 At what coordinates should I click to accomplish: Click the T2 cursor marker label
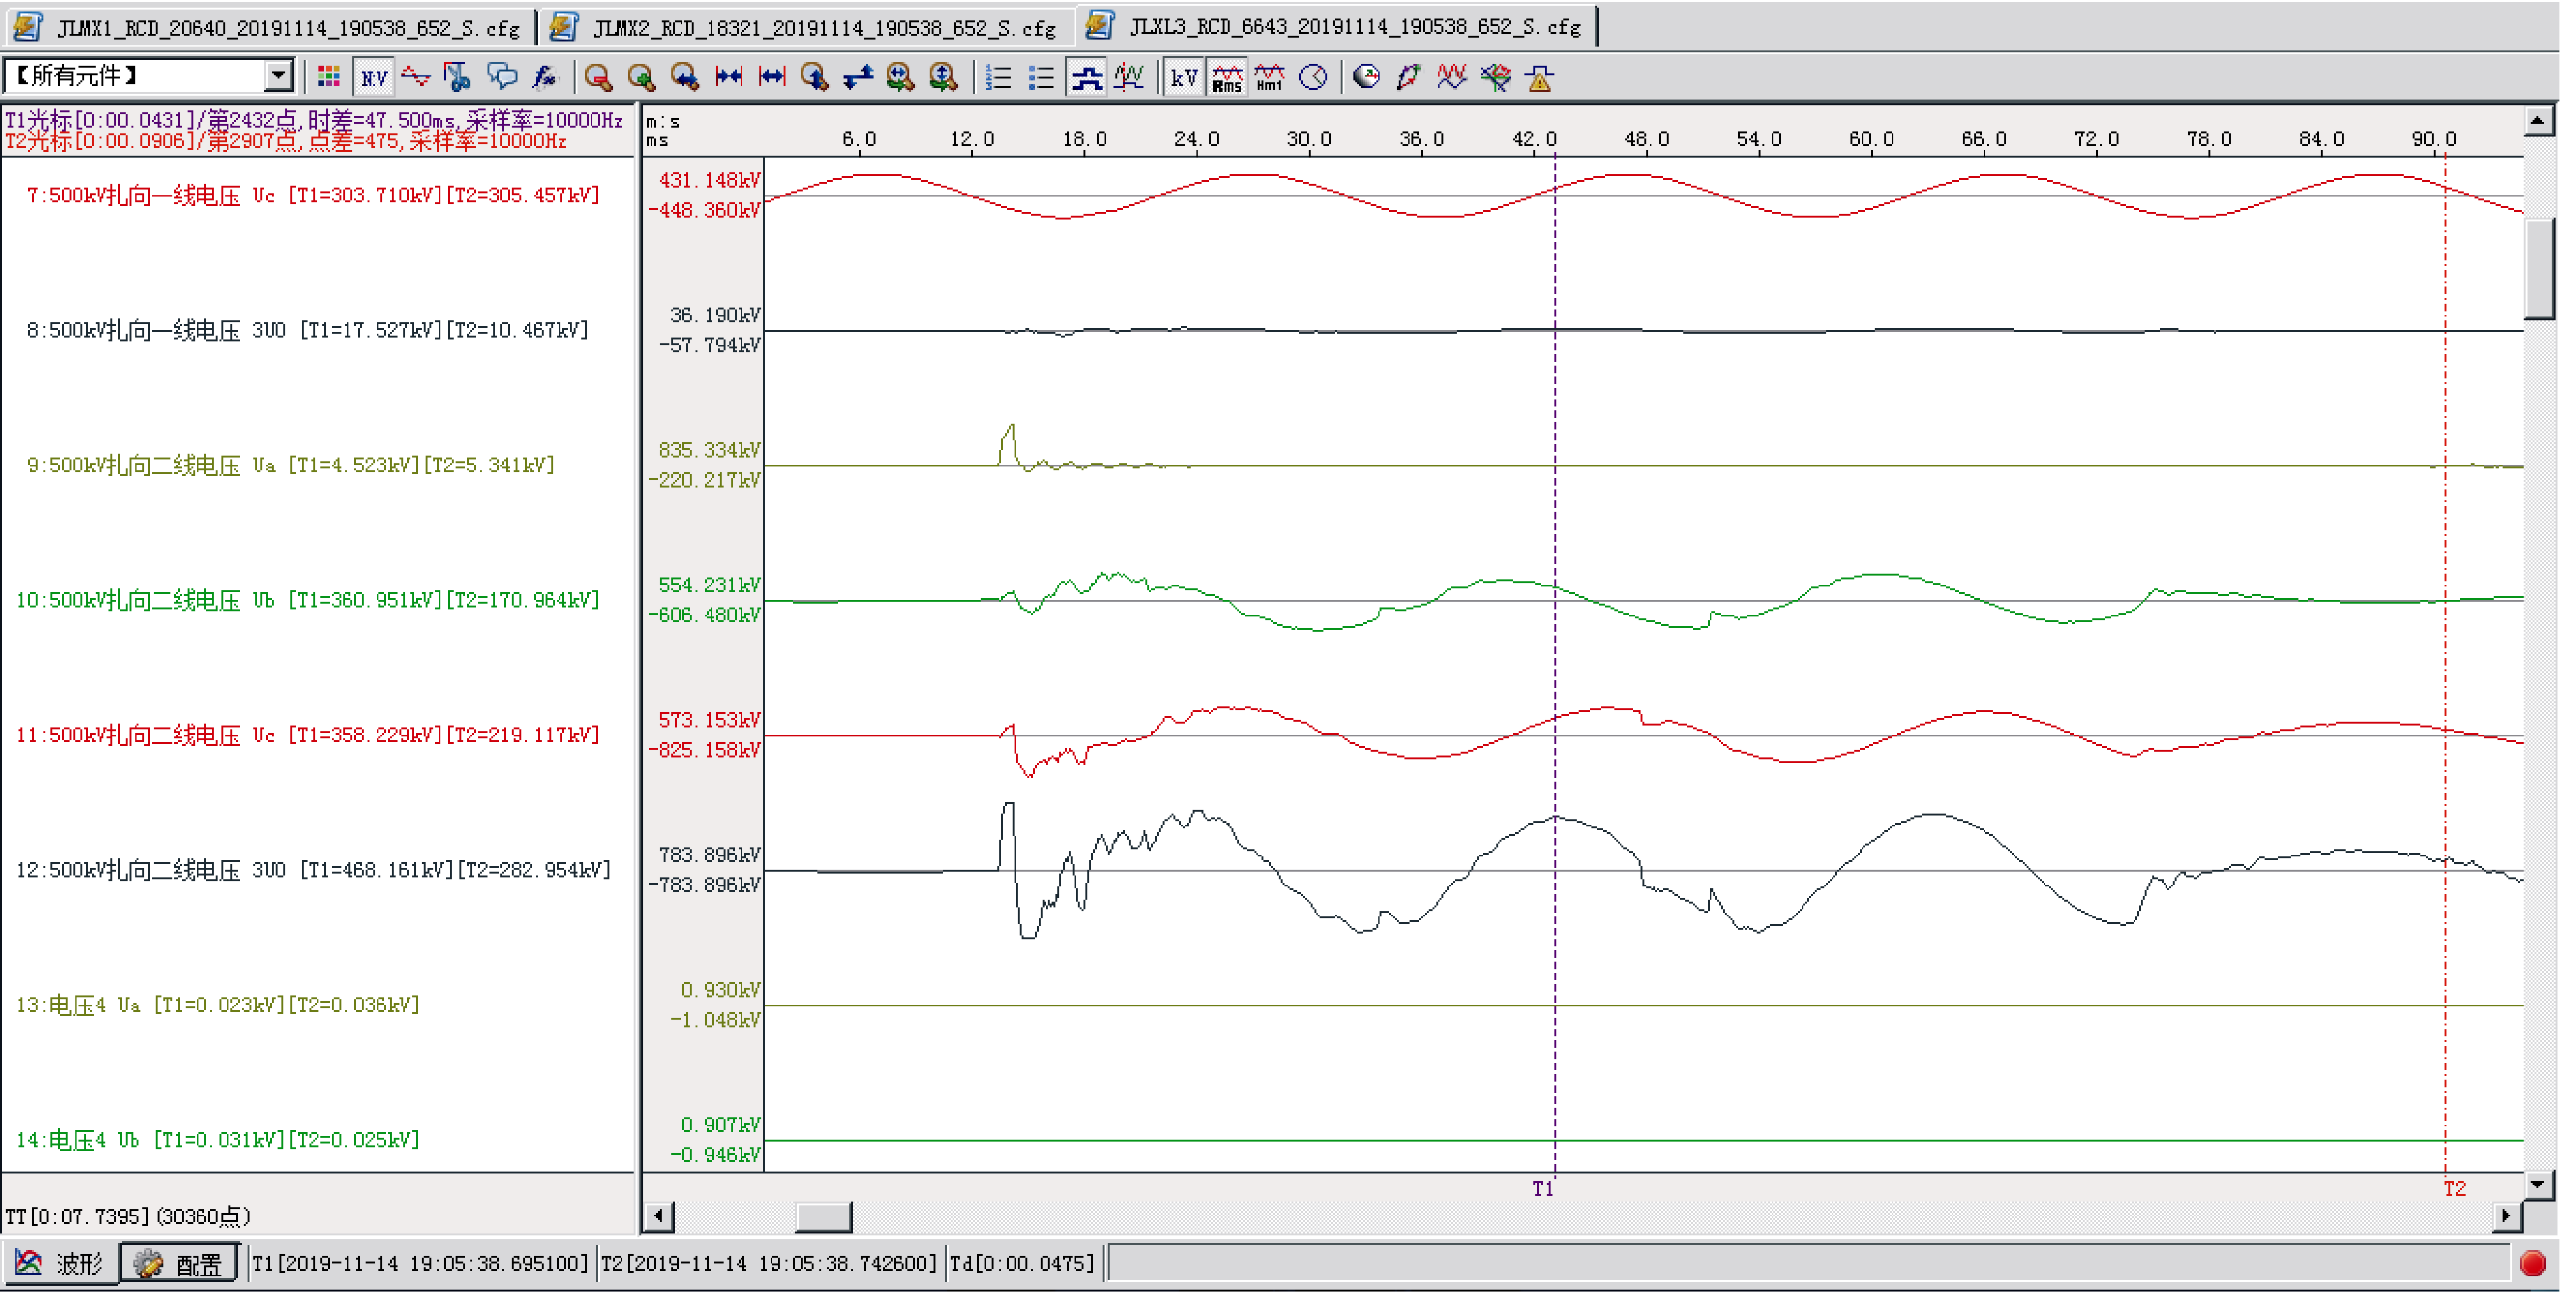2456,1189
